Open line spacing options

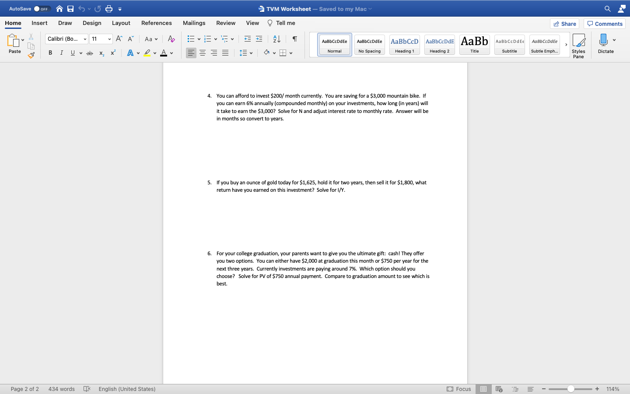coord(246,53)
